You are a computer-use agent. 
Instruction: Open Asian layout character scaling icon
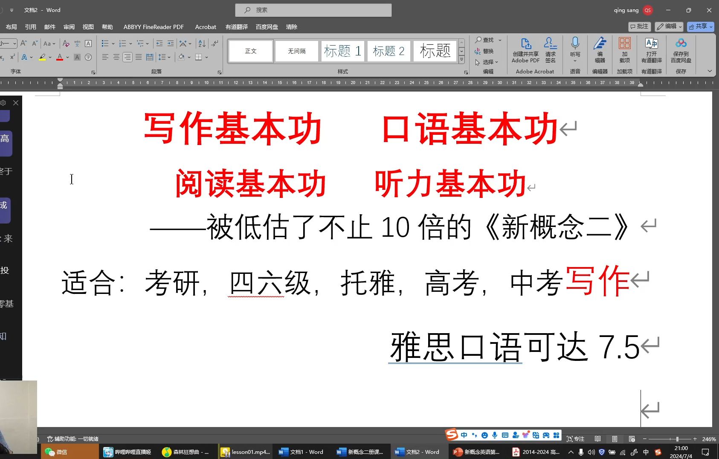pyautogui.click(x=183, y=43)
